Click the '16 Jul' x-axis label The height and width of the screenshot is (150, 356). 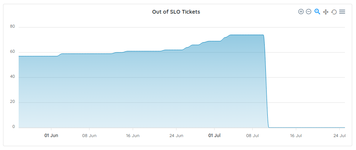click(x=296, y=136)
